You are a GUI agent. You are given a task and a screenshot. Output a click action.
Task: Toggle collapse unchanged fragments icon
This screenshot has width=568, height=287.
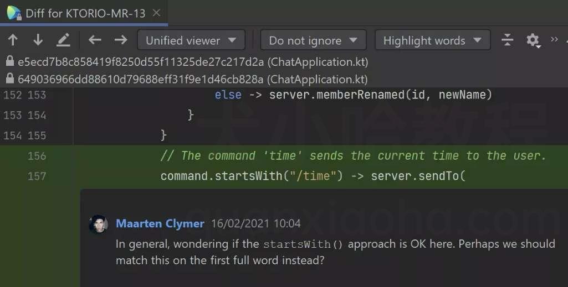pyautogui.click(x=507, y=40)
